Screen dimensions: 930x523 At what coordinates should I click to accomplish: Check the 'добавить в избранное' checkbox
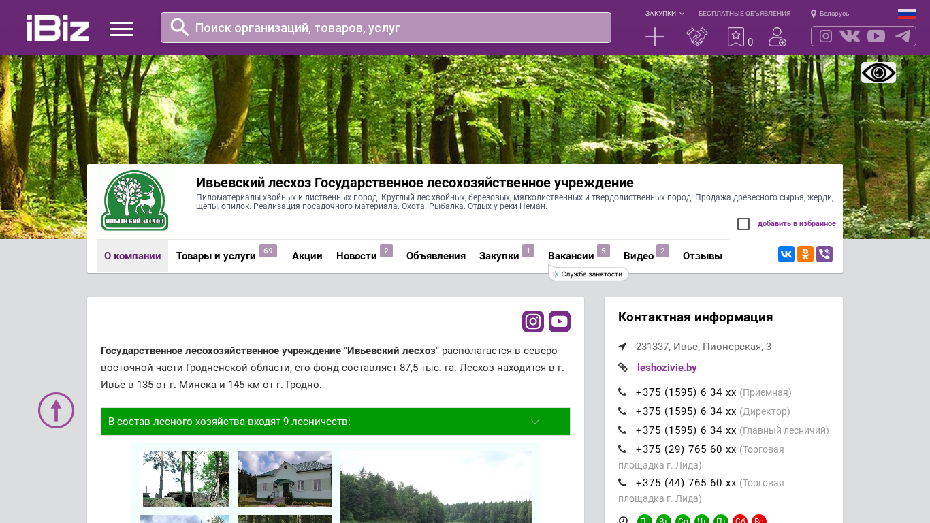(743, 224)
